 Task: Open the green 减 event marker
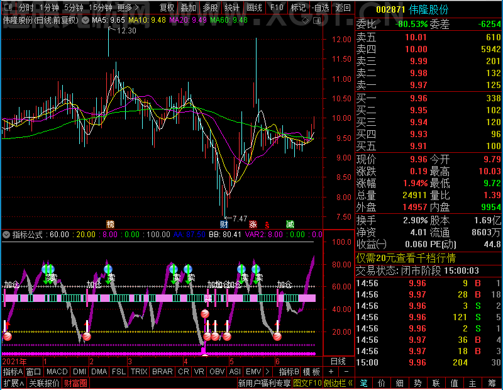(x=290, y=224)
